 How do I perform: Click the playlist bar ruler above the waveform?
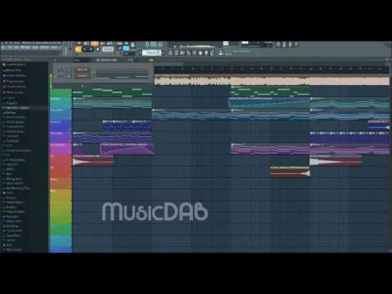click(272, 69)
